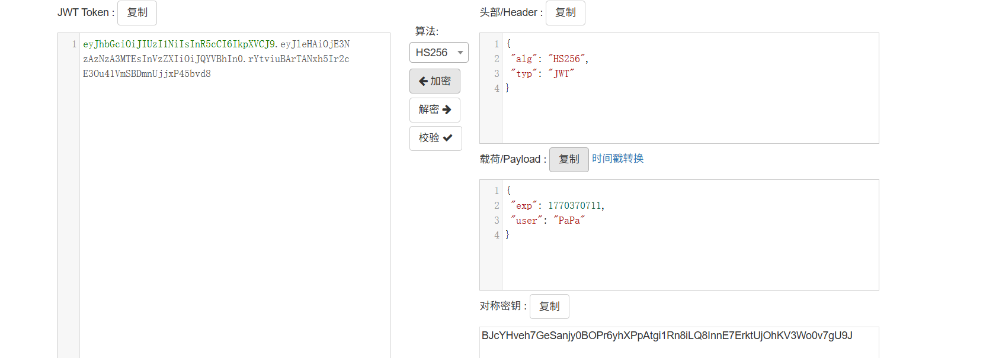983x358 pixels.
Task: Place cursor in the JWT token text
Action: point(216,59)
